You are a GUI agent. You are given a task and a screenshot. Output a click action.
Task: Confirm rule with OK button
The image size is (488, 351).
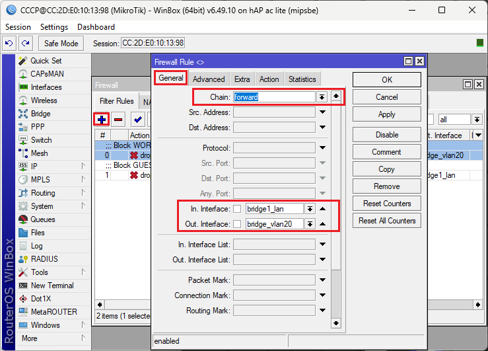387,80
